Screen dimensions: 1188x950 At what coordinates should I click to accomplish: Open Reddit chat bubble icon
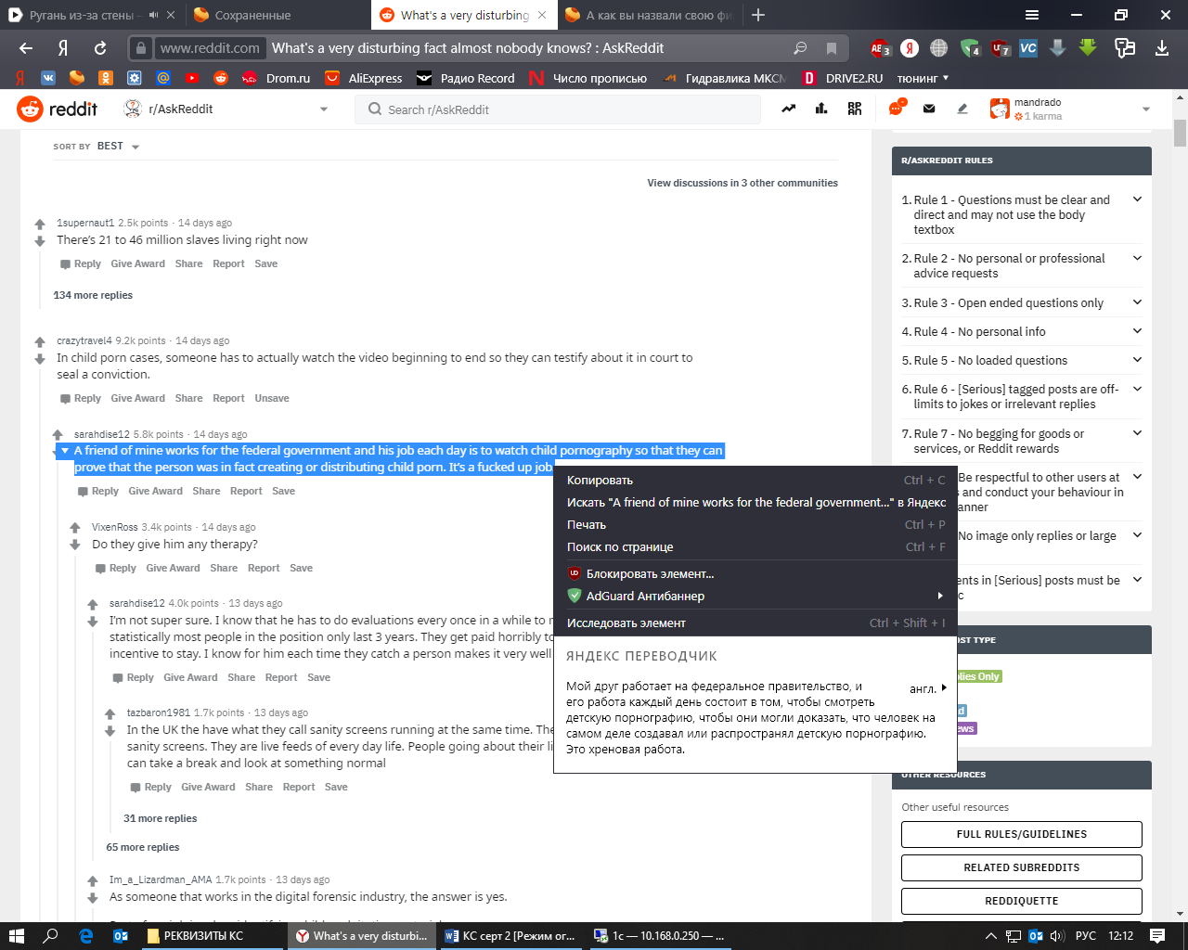[x=896, y=109]
